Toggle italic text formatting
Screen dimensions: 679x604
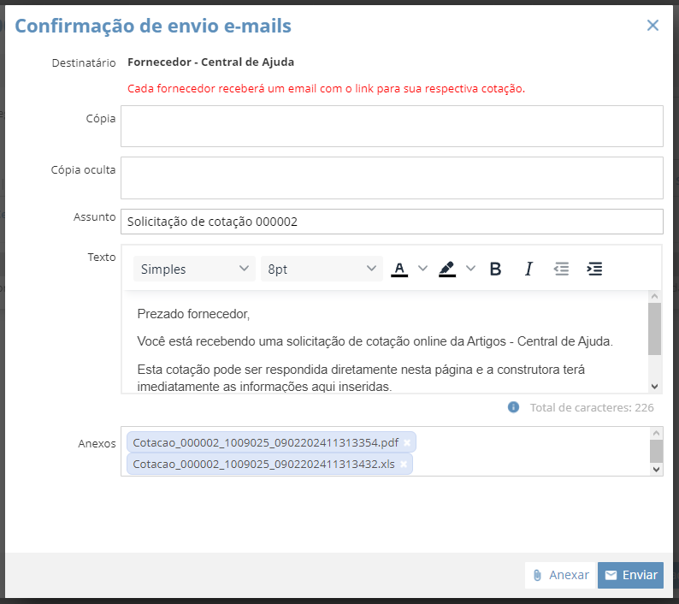coord(528,269)
